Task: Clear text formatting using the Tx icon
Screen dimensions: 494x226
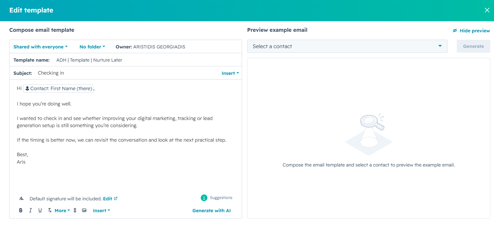Action: point(49,211)
